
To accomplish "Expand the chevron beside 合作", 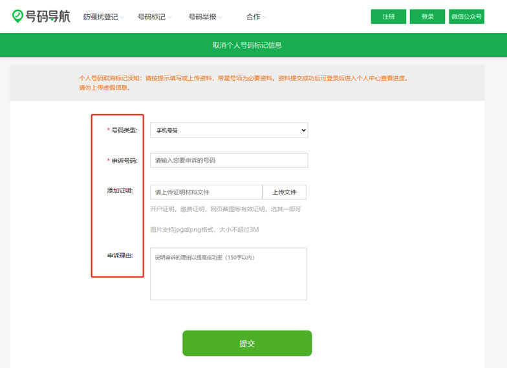I will tap(264, 17).
